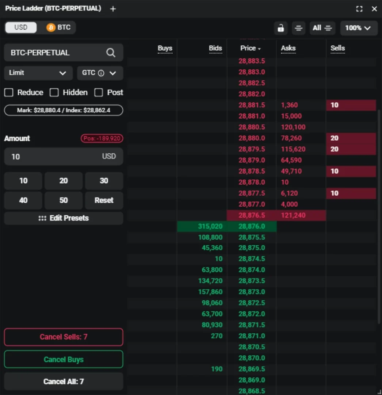Expand the panel to fullscreen
Viewport: 382px width, 395px height.
pos(359,9)
